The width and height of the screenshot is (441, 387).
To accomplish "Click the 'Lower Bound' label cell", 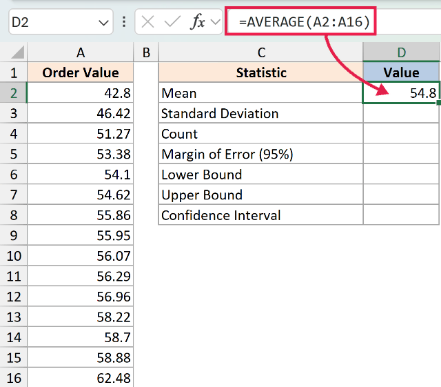I will pos(261,174).
